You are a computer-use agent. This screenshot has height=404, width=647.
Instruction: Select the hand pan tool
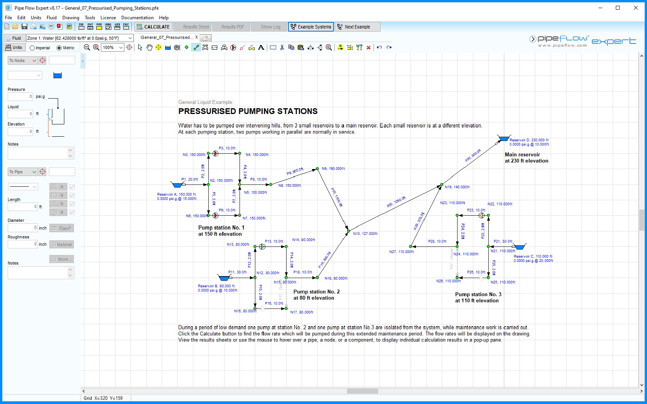149,47
